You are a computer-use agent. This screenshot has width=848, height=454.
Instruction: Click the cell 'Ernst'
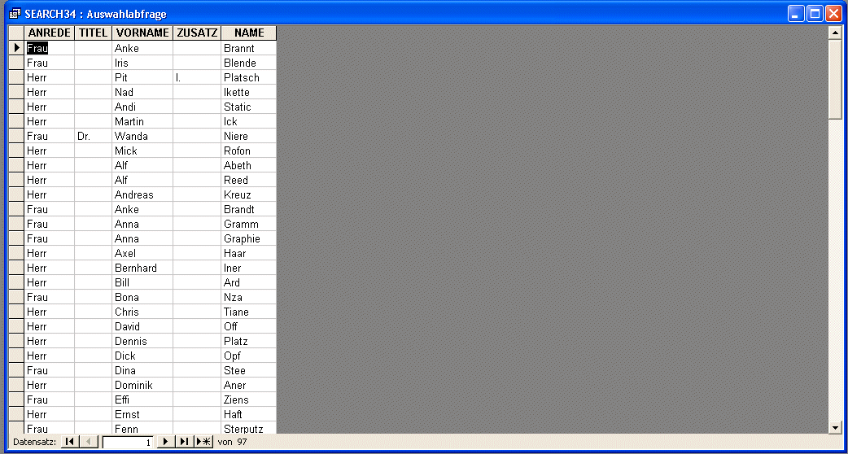(x=142, y=415)
